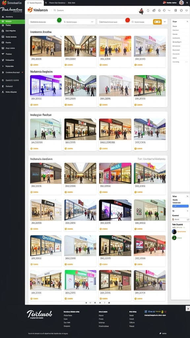
Task: Expand the chevron row below the blue checkmark bar
Action: click(180, 211)
